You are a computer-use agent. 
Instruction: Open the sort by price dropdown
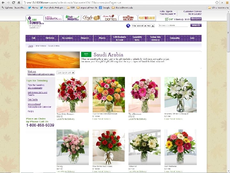[x=65, y=72]
